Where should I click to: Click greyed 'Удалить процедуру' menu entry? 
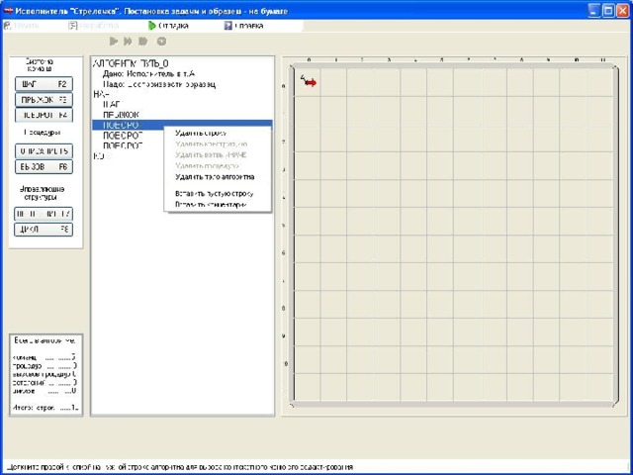[207, 165]
